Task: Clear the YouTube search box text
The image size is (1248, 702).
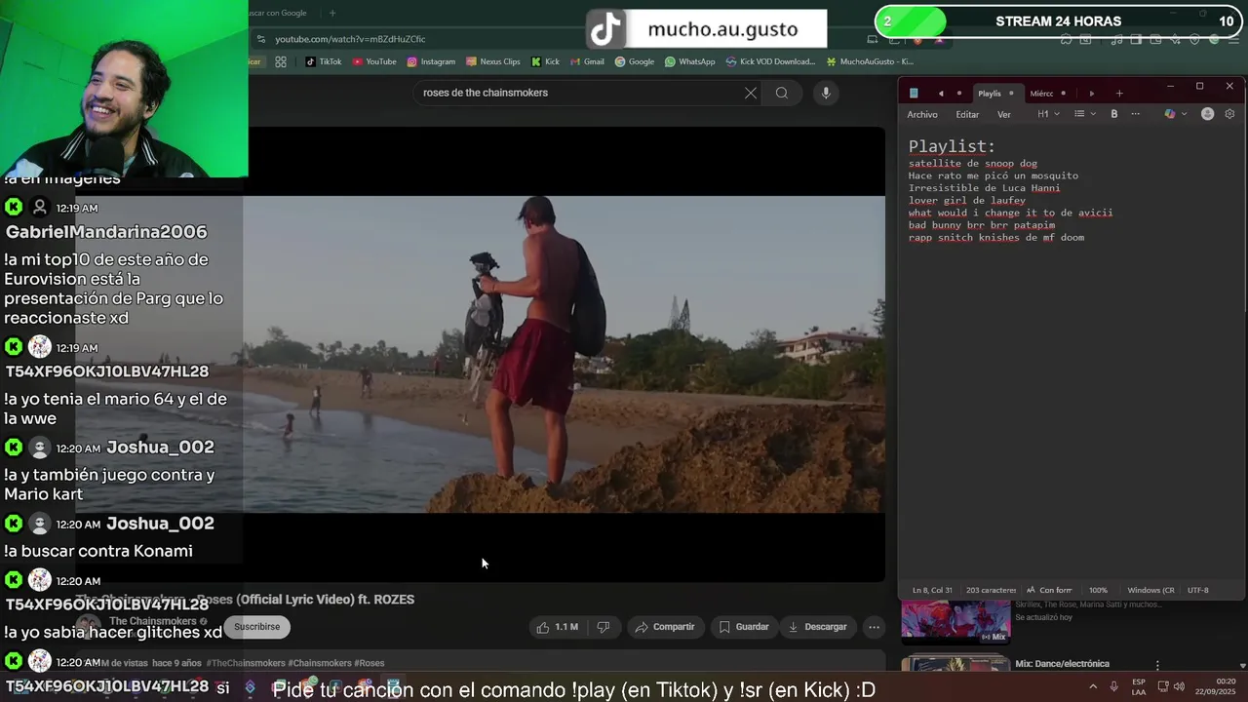Action: tap(750, 93)
